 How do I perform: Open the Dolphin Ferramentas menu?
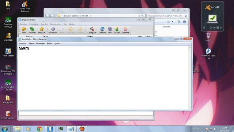tap(56, 24)
